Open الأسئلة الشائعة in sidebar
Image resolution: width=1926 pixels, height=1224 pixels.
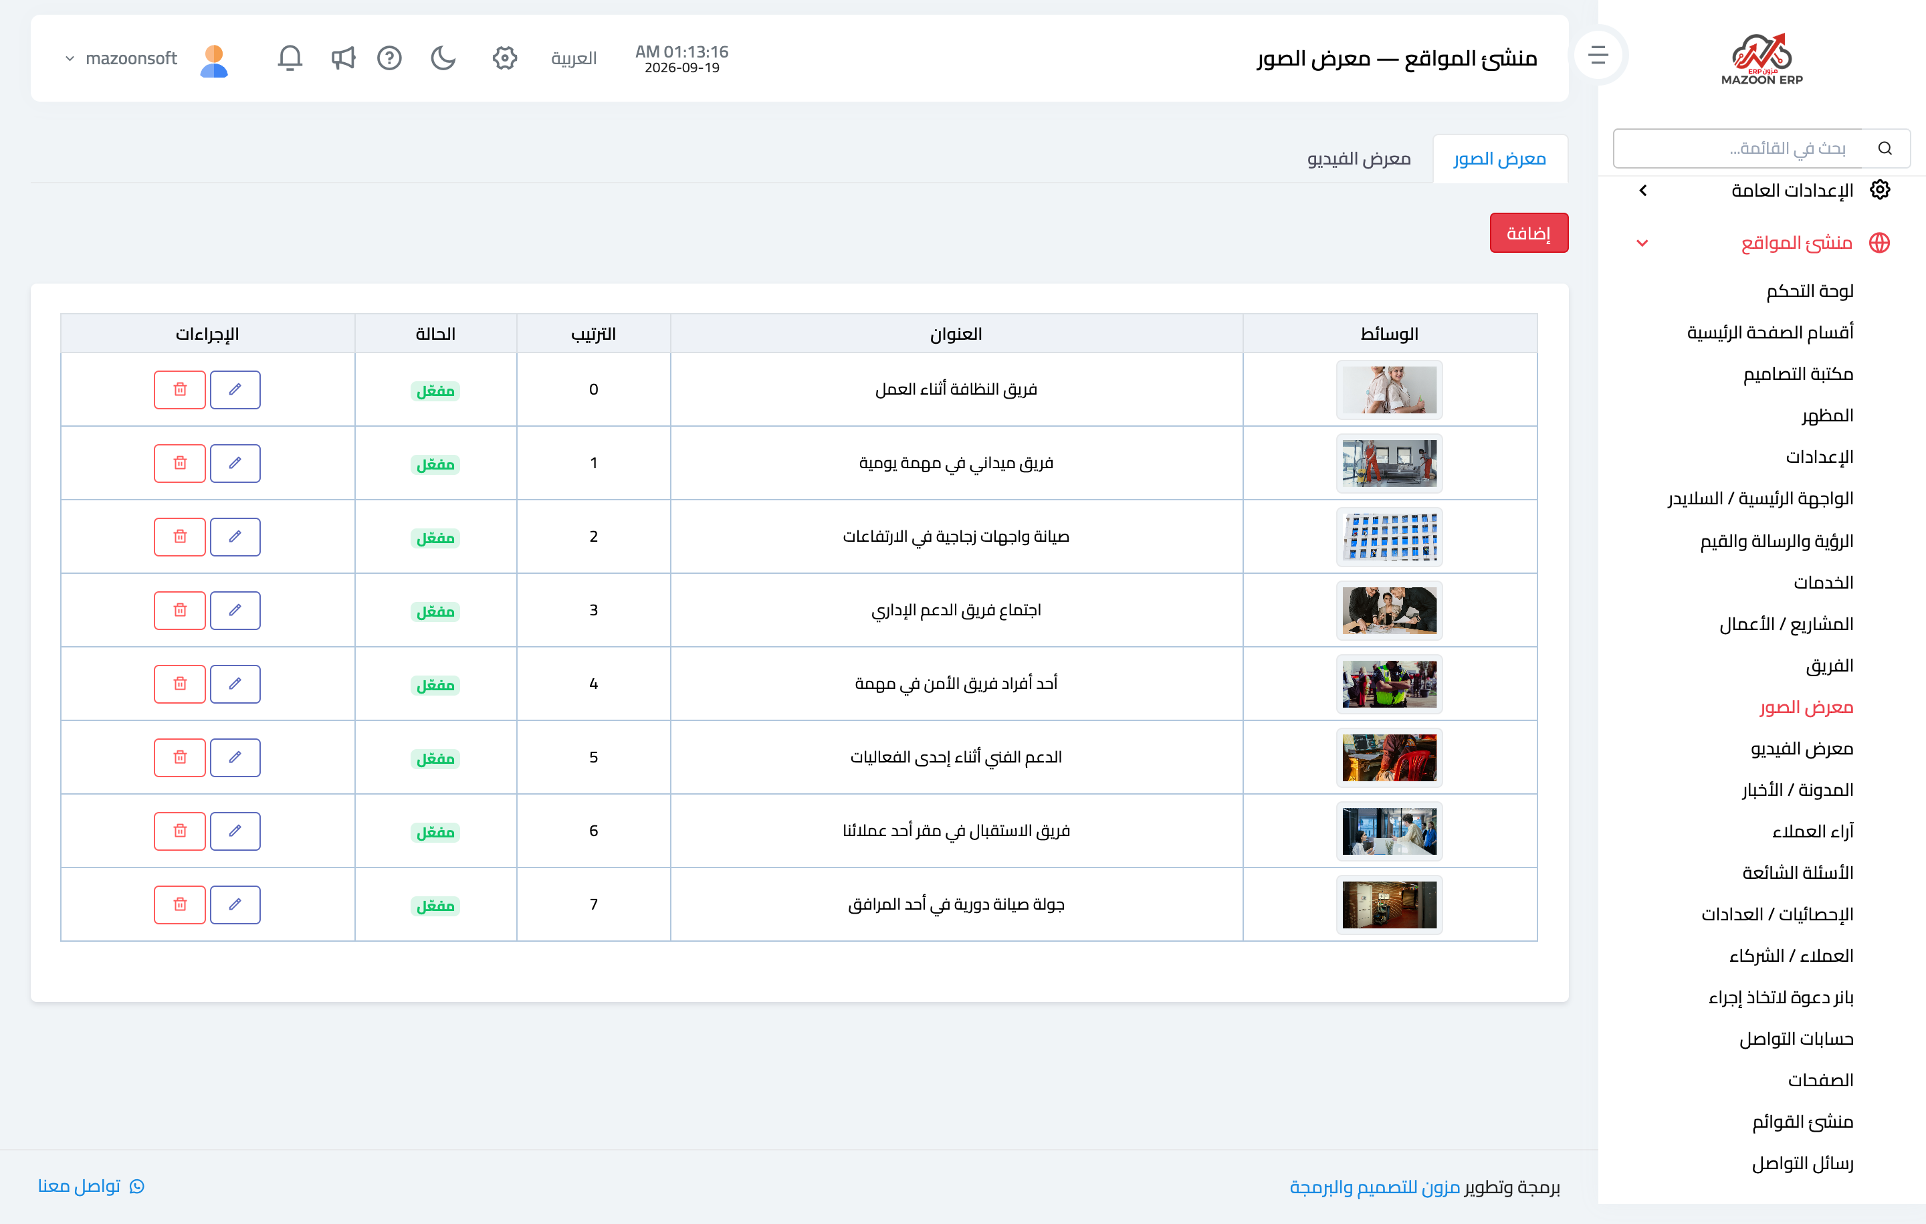tap(1797, 873)
